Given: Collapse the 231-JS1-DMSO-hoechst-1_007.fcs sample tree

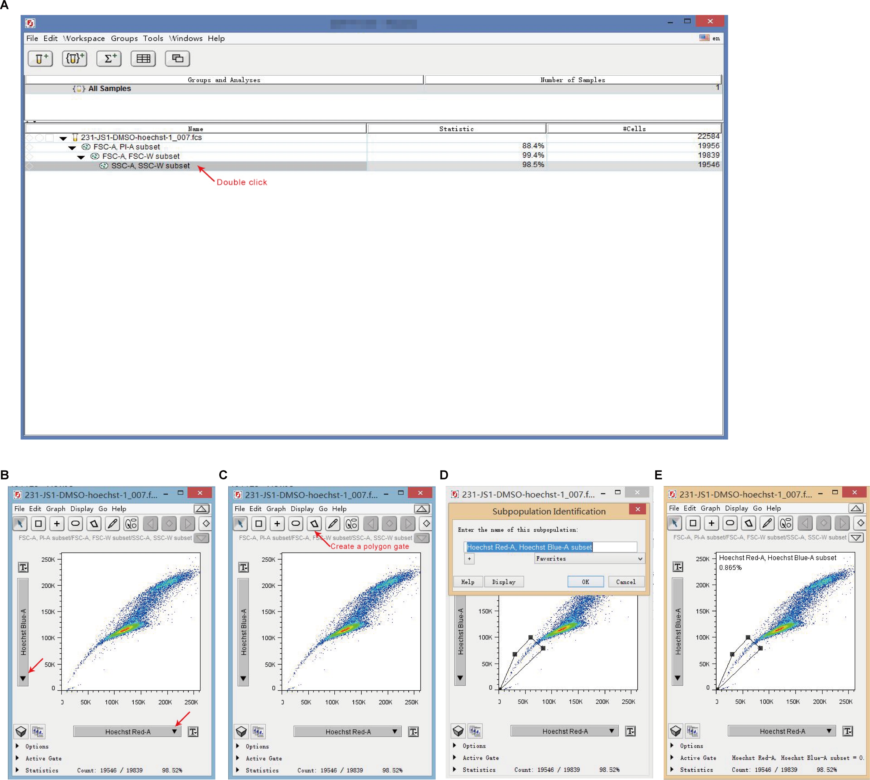Looking at the screenshot, I should point(63,138).
